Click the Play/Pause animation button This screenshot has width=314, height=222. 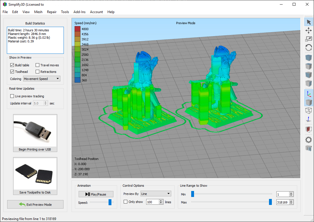[96, 194]
